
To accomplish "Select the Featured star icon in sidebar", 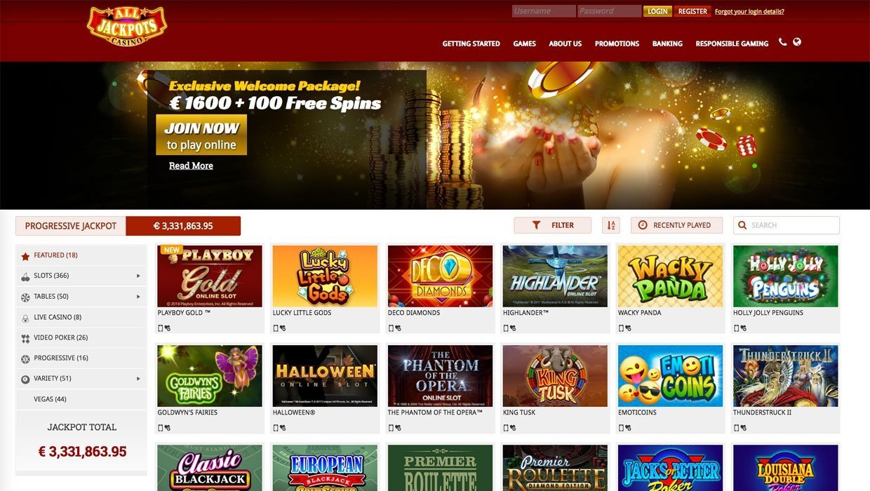I will [25, 256].
